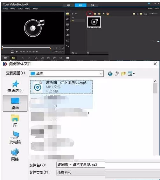
Task: Open the Track Motion icon
Action: click(x=54, y=58)
